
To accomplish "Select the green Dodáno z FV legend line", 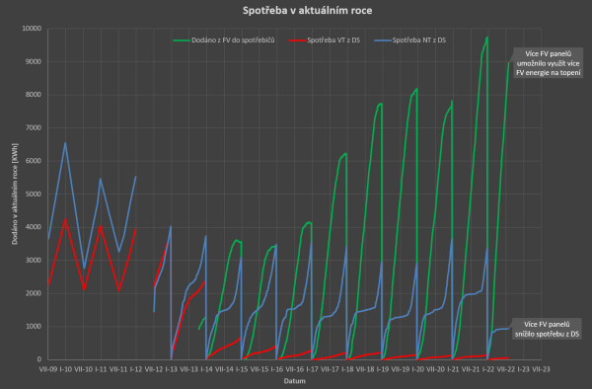I will pos(182,40).
